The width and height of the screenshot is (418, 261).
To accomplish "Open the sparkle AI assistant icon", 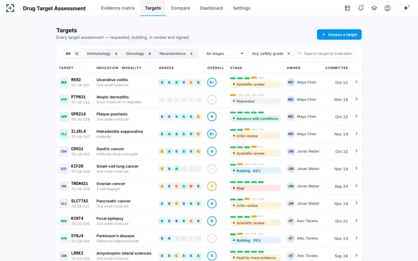I will [x=406, y=8].
